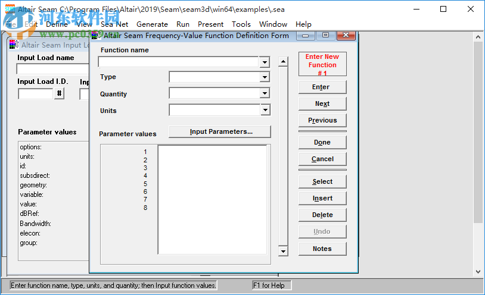Click the form scrollbar up arrow
The width and height of the screenshot is (485, 295).
[283, 62]
